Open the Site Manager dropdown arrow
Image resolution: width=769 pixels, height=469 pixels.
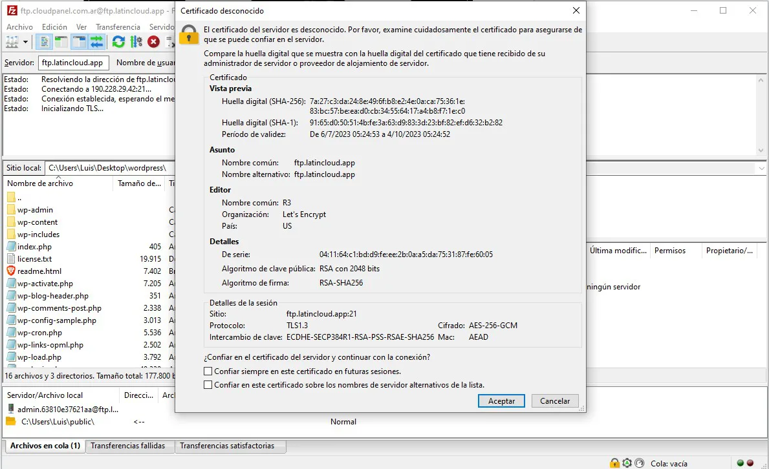coord(26,42)
